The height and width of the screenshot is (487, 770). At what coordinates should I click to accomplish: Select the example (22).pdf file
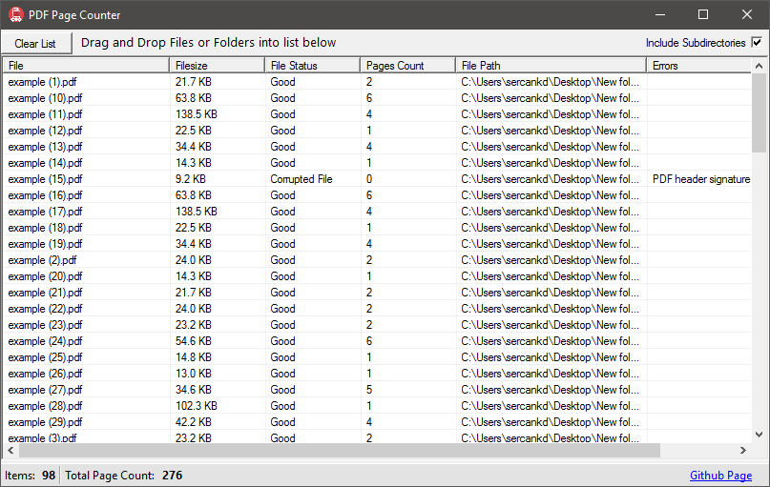pos(45,309)
